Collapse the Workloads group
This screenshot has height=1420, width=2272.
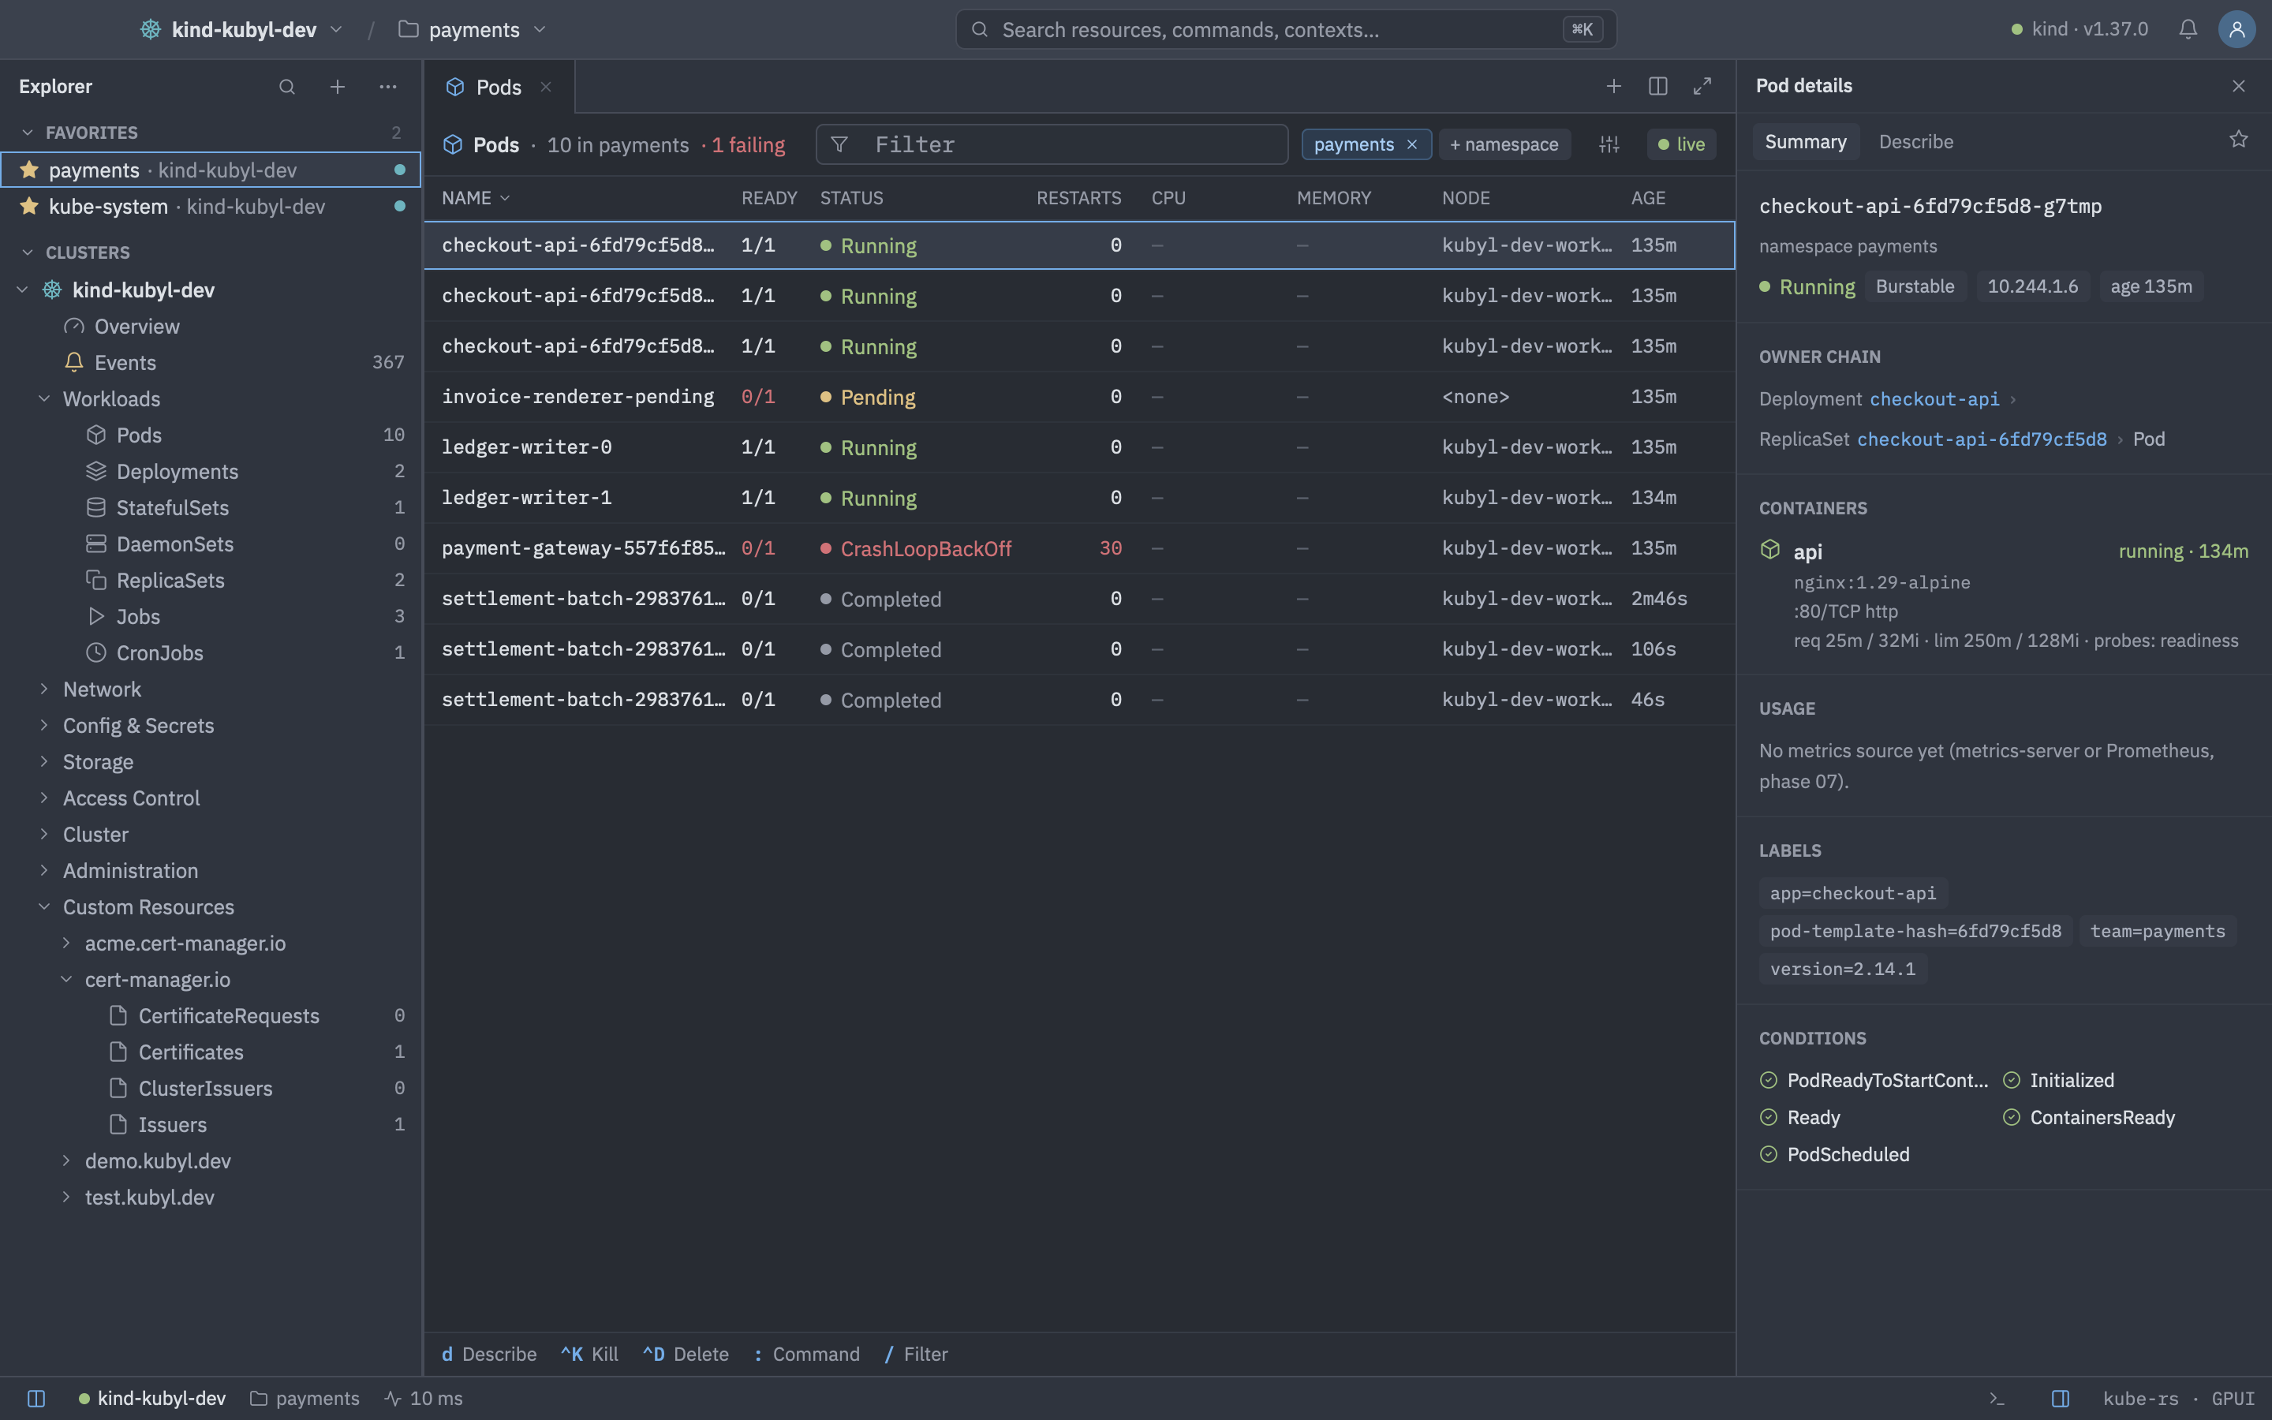[43, 399]
